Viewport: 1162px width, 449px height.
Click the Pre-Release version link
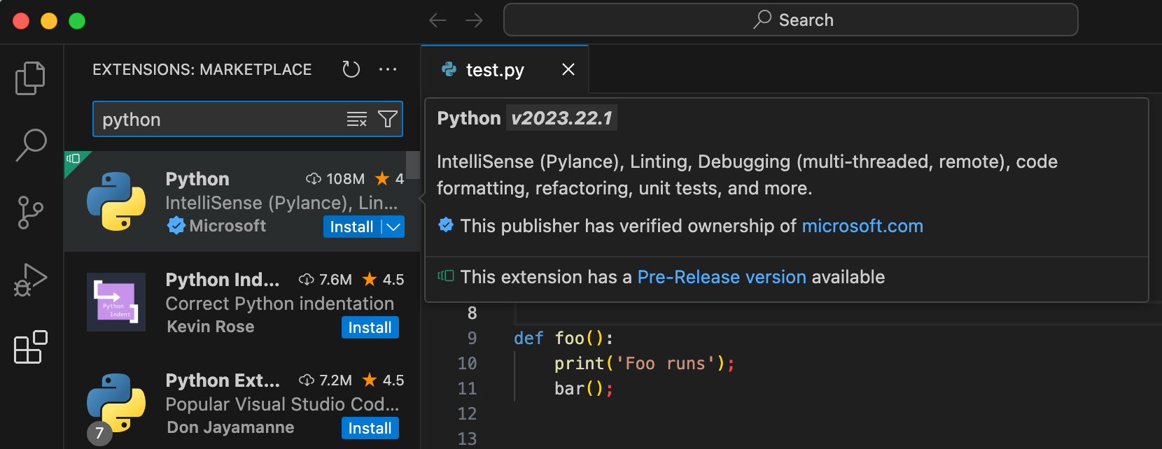click(x=721, y=277)
